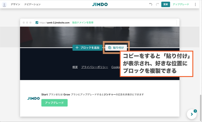Open the プライバシーポリシー footer link
The image size is (202, 122).
tap(94, 67)
